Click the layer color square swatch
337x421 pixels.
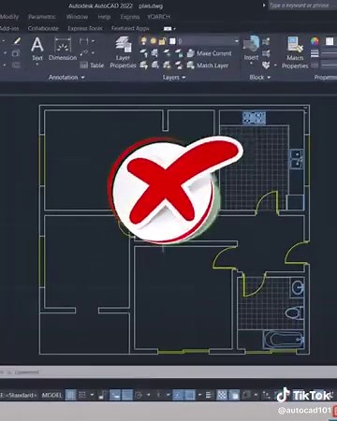click(172, 41)
